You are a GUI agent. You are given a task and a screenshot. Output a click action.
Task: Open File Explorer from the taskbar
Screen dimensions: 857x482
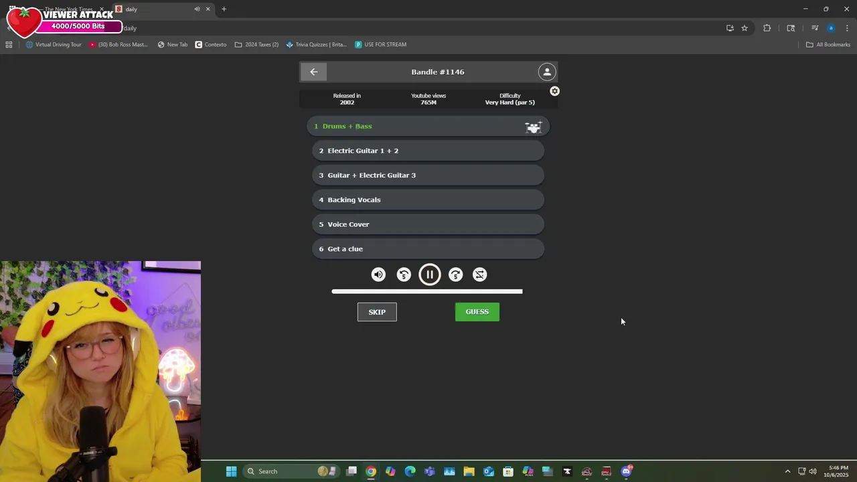coord(469,471)
